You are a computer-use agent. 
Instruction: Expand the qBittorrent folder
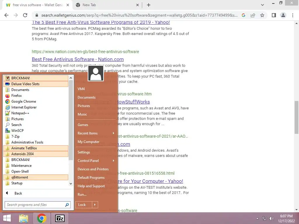click(x=36, y=177)
